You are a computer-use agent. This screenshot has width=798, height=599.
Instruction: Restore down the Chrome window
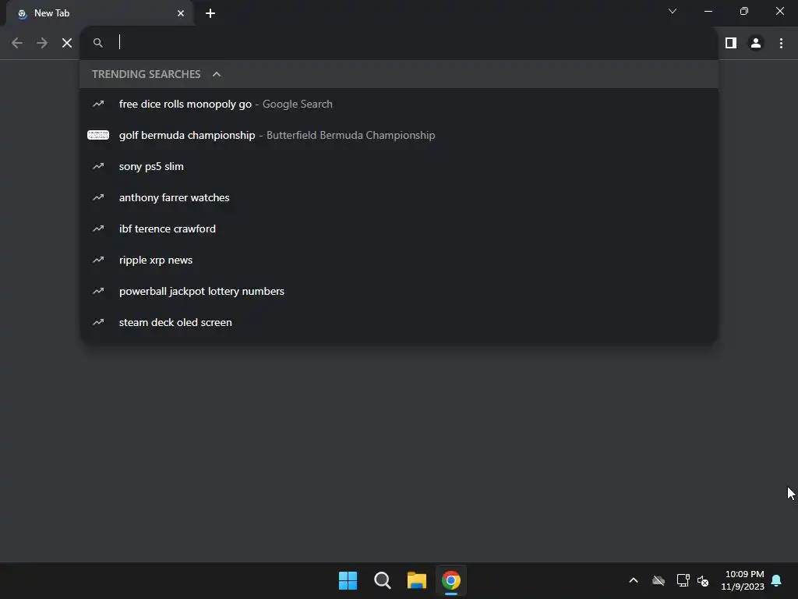(x=744, y=11)
